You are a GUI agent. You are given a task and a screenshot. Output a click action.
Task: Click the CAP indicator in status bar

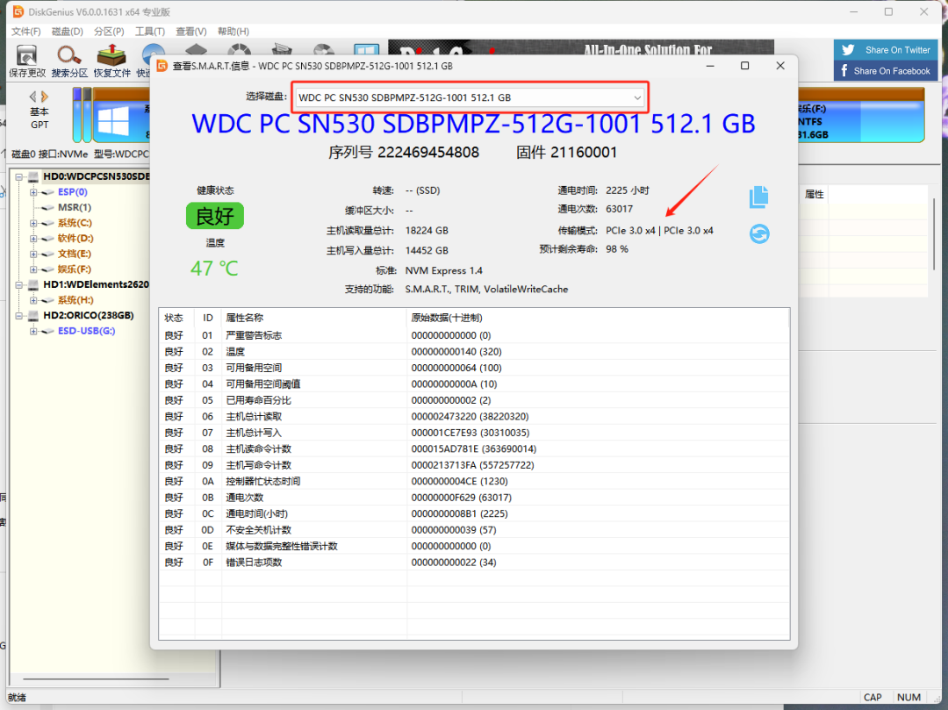(x=873, y=698)
